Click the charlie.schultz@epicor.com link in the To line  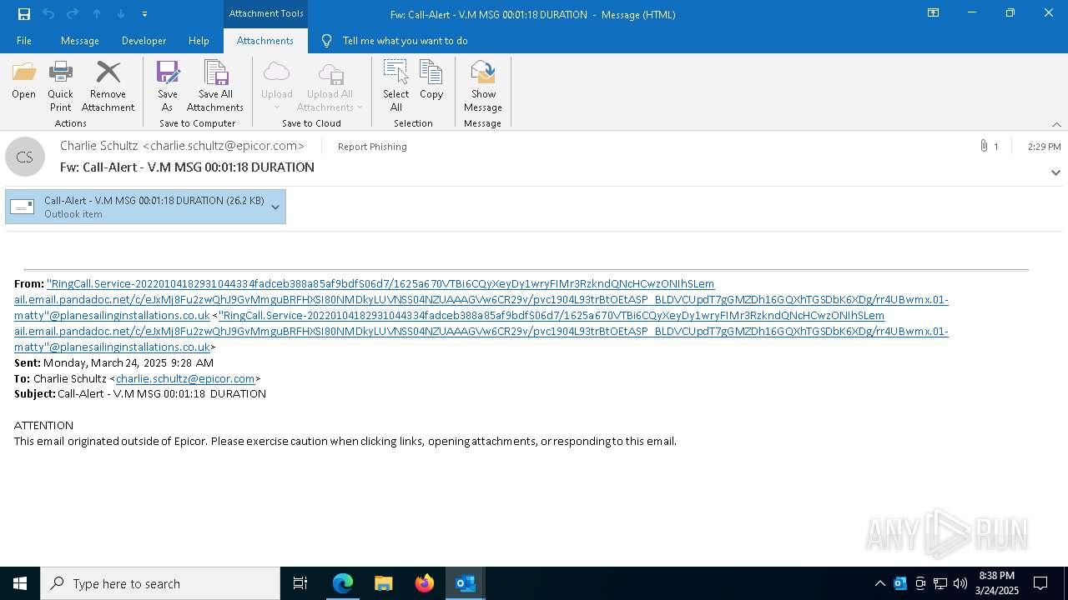(x=185, y=378)
